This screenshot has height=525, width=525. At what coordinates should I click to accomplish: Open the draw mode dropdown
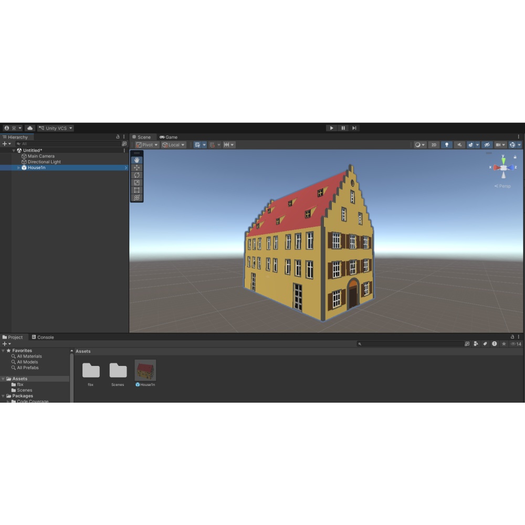(419, 145)
